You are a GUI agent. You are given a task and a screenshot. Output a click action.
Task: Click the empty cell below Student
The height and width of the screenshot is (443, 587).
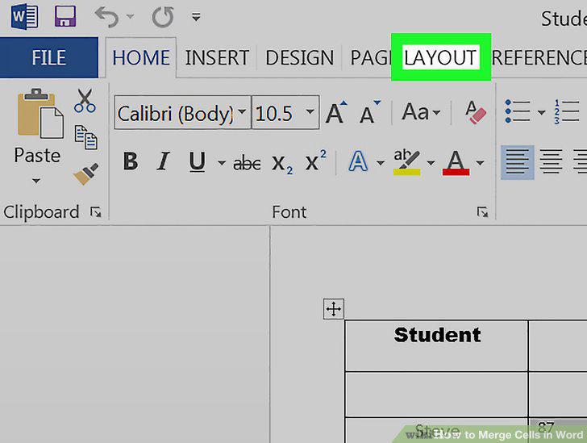(436, 395)
